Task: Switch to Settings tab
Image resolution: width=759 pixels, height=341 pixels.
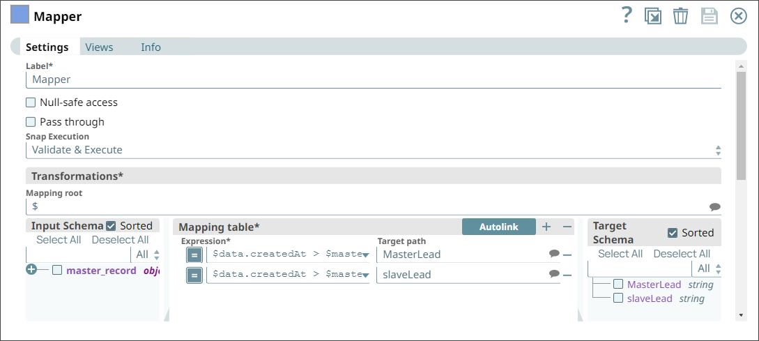Action: (47, 47)
